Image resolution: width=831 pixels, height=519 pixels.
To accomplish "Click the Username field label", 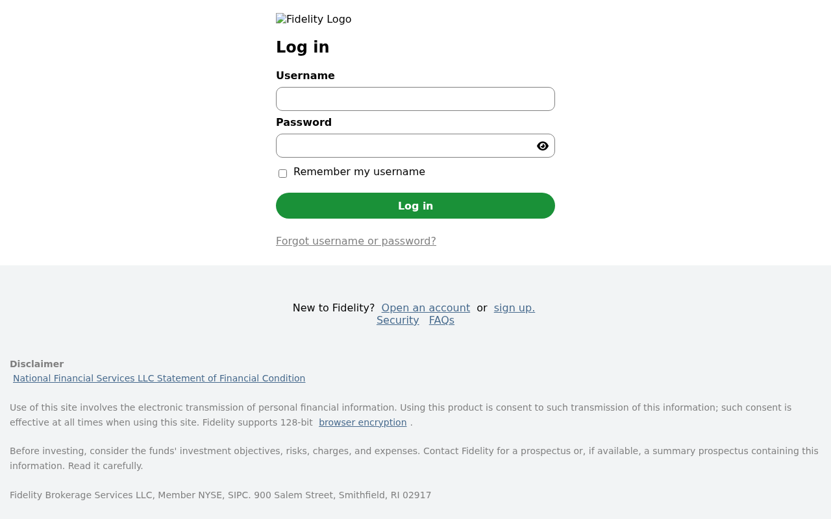I will 305,76.
